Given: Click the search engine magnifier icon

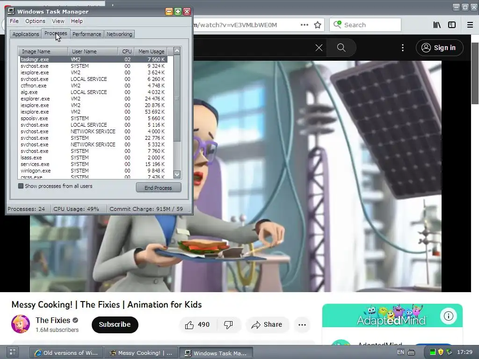Looking at the screenshot, I should [x=337, y=24].
